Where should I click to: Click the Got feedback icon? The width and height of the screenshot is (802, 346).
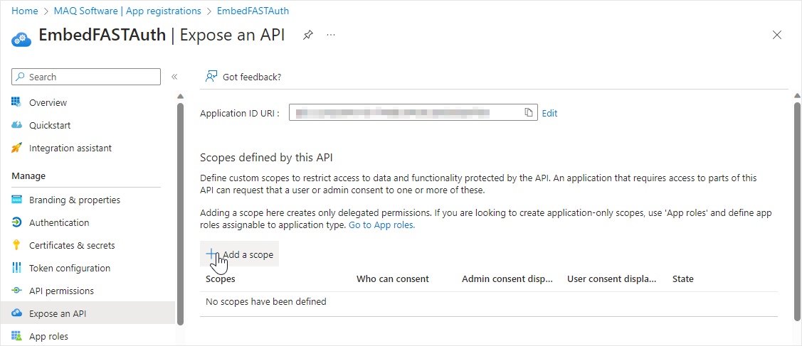[x=211, y=77]
